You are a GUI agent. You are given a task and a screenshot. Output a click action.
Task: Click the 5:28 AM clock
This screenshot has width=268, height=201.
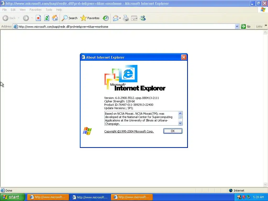pos(258,197)
